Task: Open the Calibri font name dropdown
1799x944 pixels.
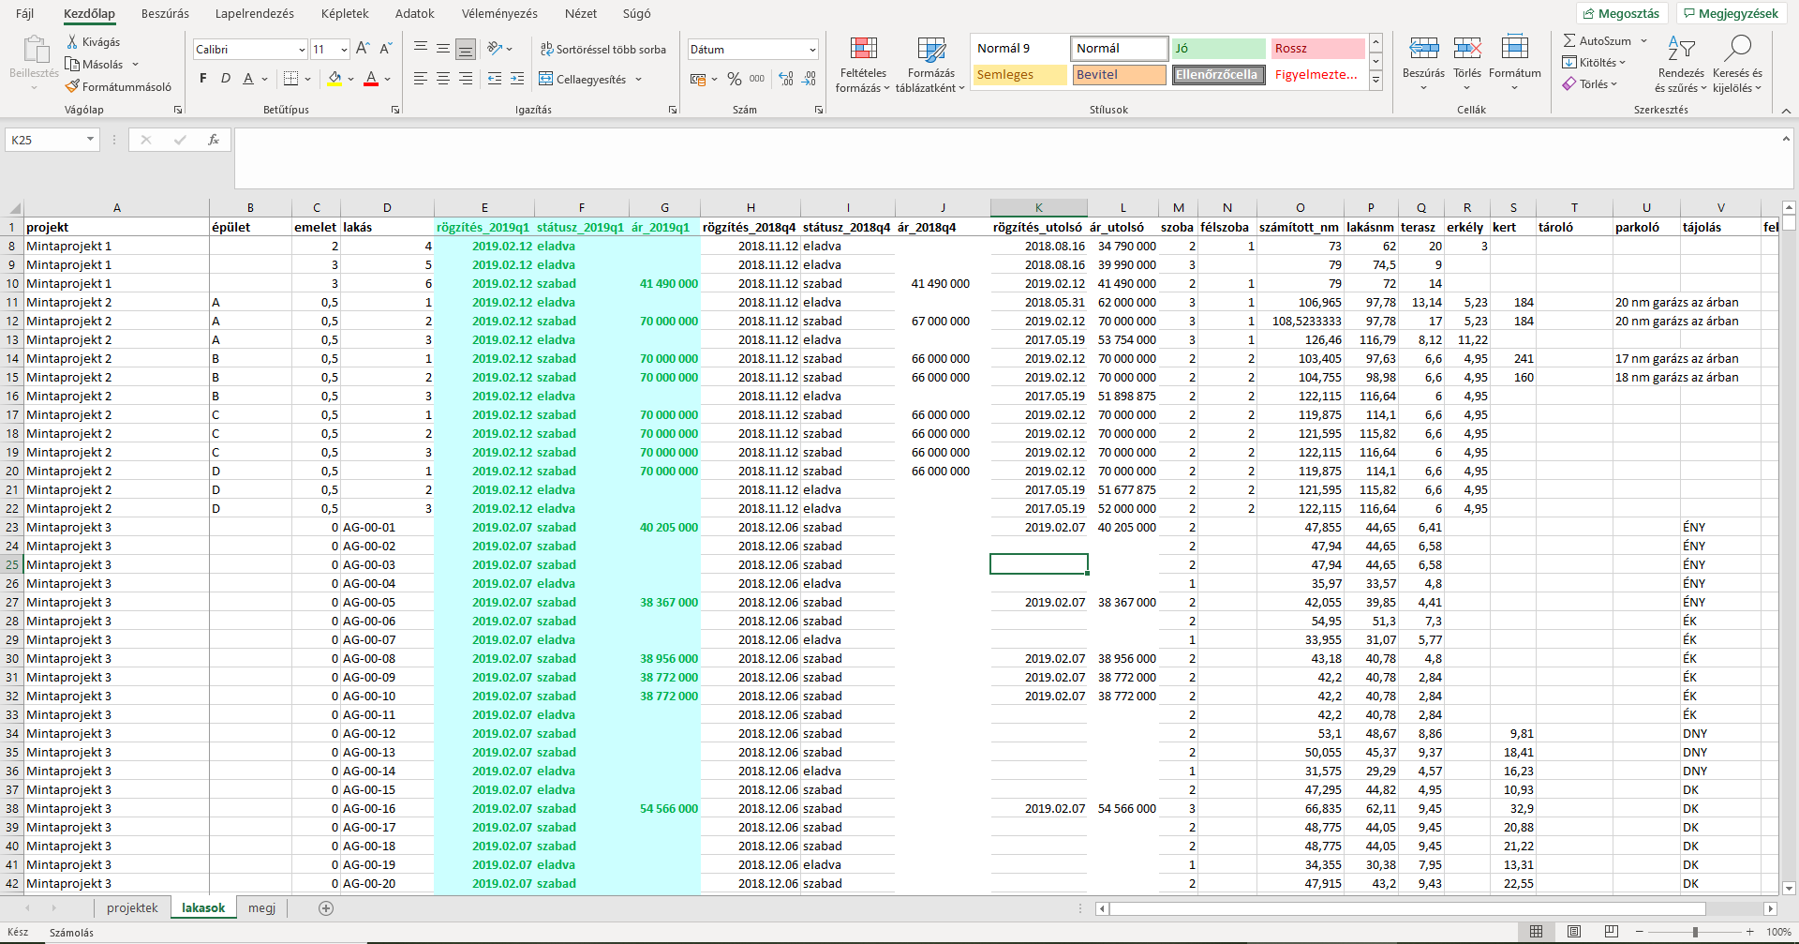Action: [302, 50]
